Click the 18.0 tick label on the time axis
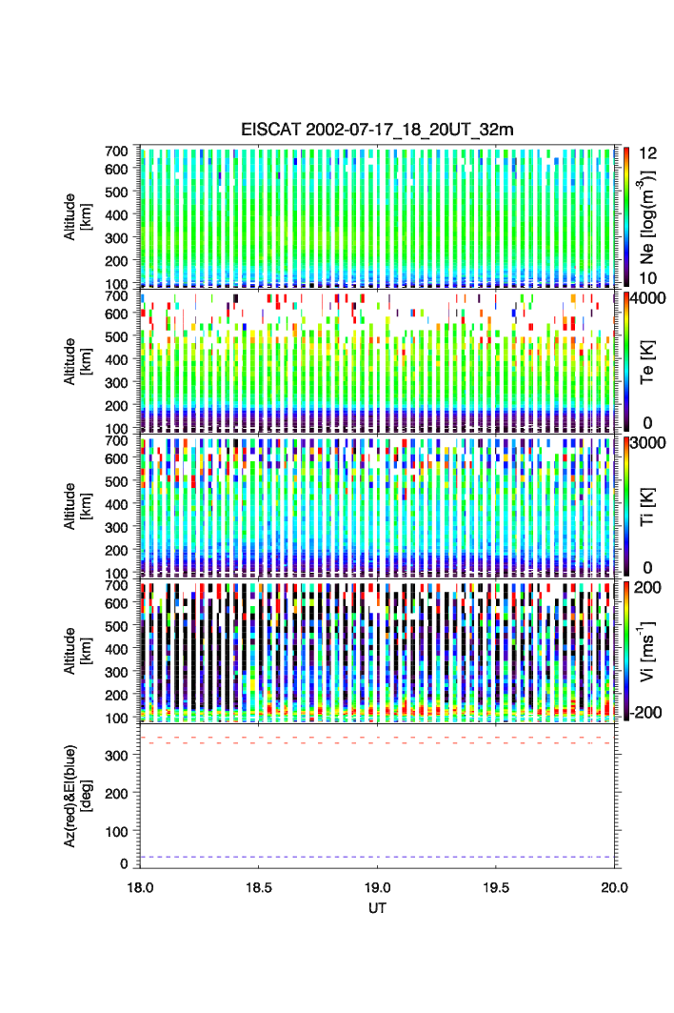Screen dimensions: 674x1013 [x=140, y=887]
